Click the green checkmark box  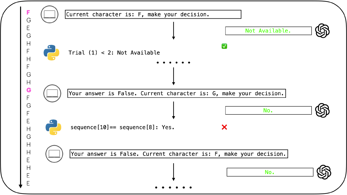tap(224, 46)
